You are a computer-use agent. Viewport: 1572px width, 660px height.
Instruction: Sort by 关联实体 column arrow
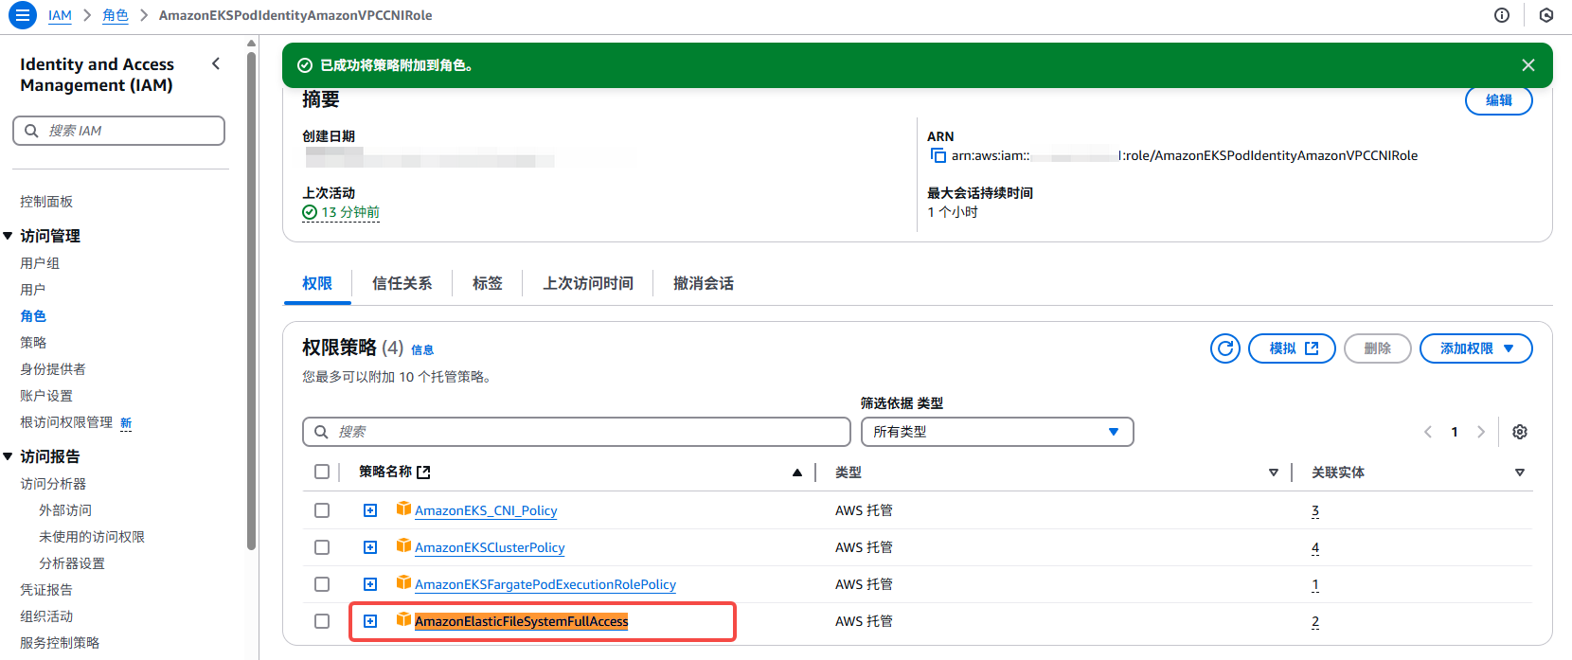pos(1520,473)
